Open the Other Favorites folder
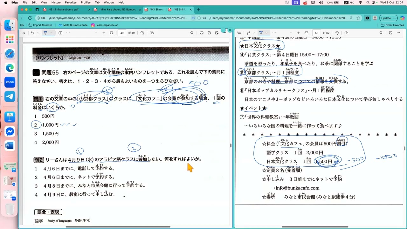 click(x=392, y=25)
